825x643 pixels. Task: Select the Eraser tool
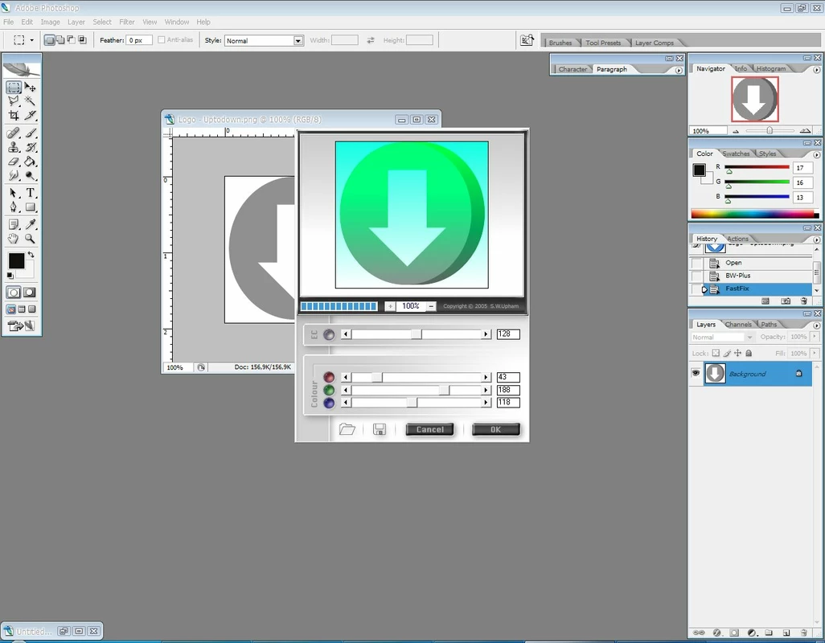click(14, 162)
